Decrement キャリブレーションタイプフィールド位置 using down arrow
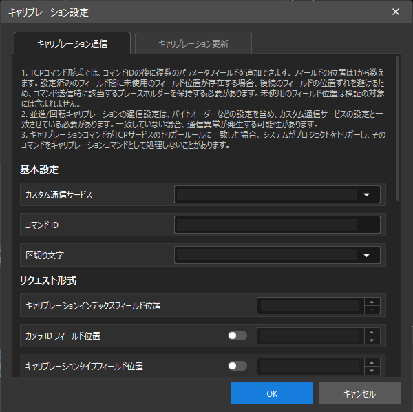 (x=372, y=371)
